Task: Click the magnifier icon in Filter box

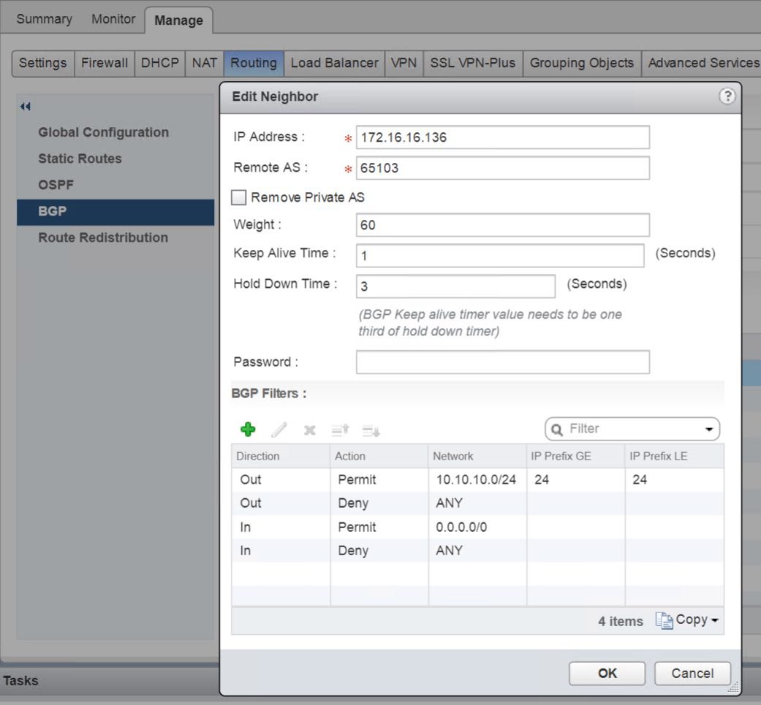Action: point(557,429)
